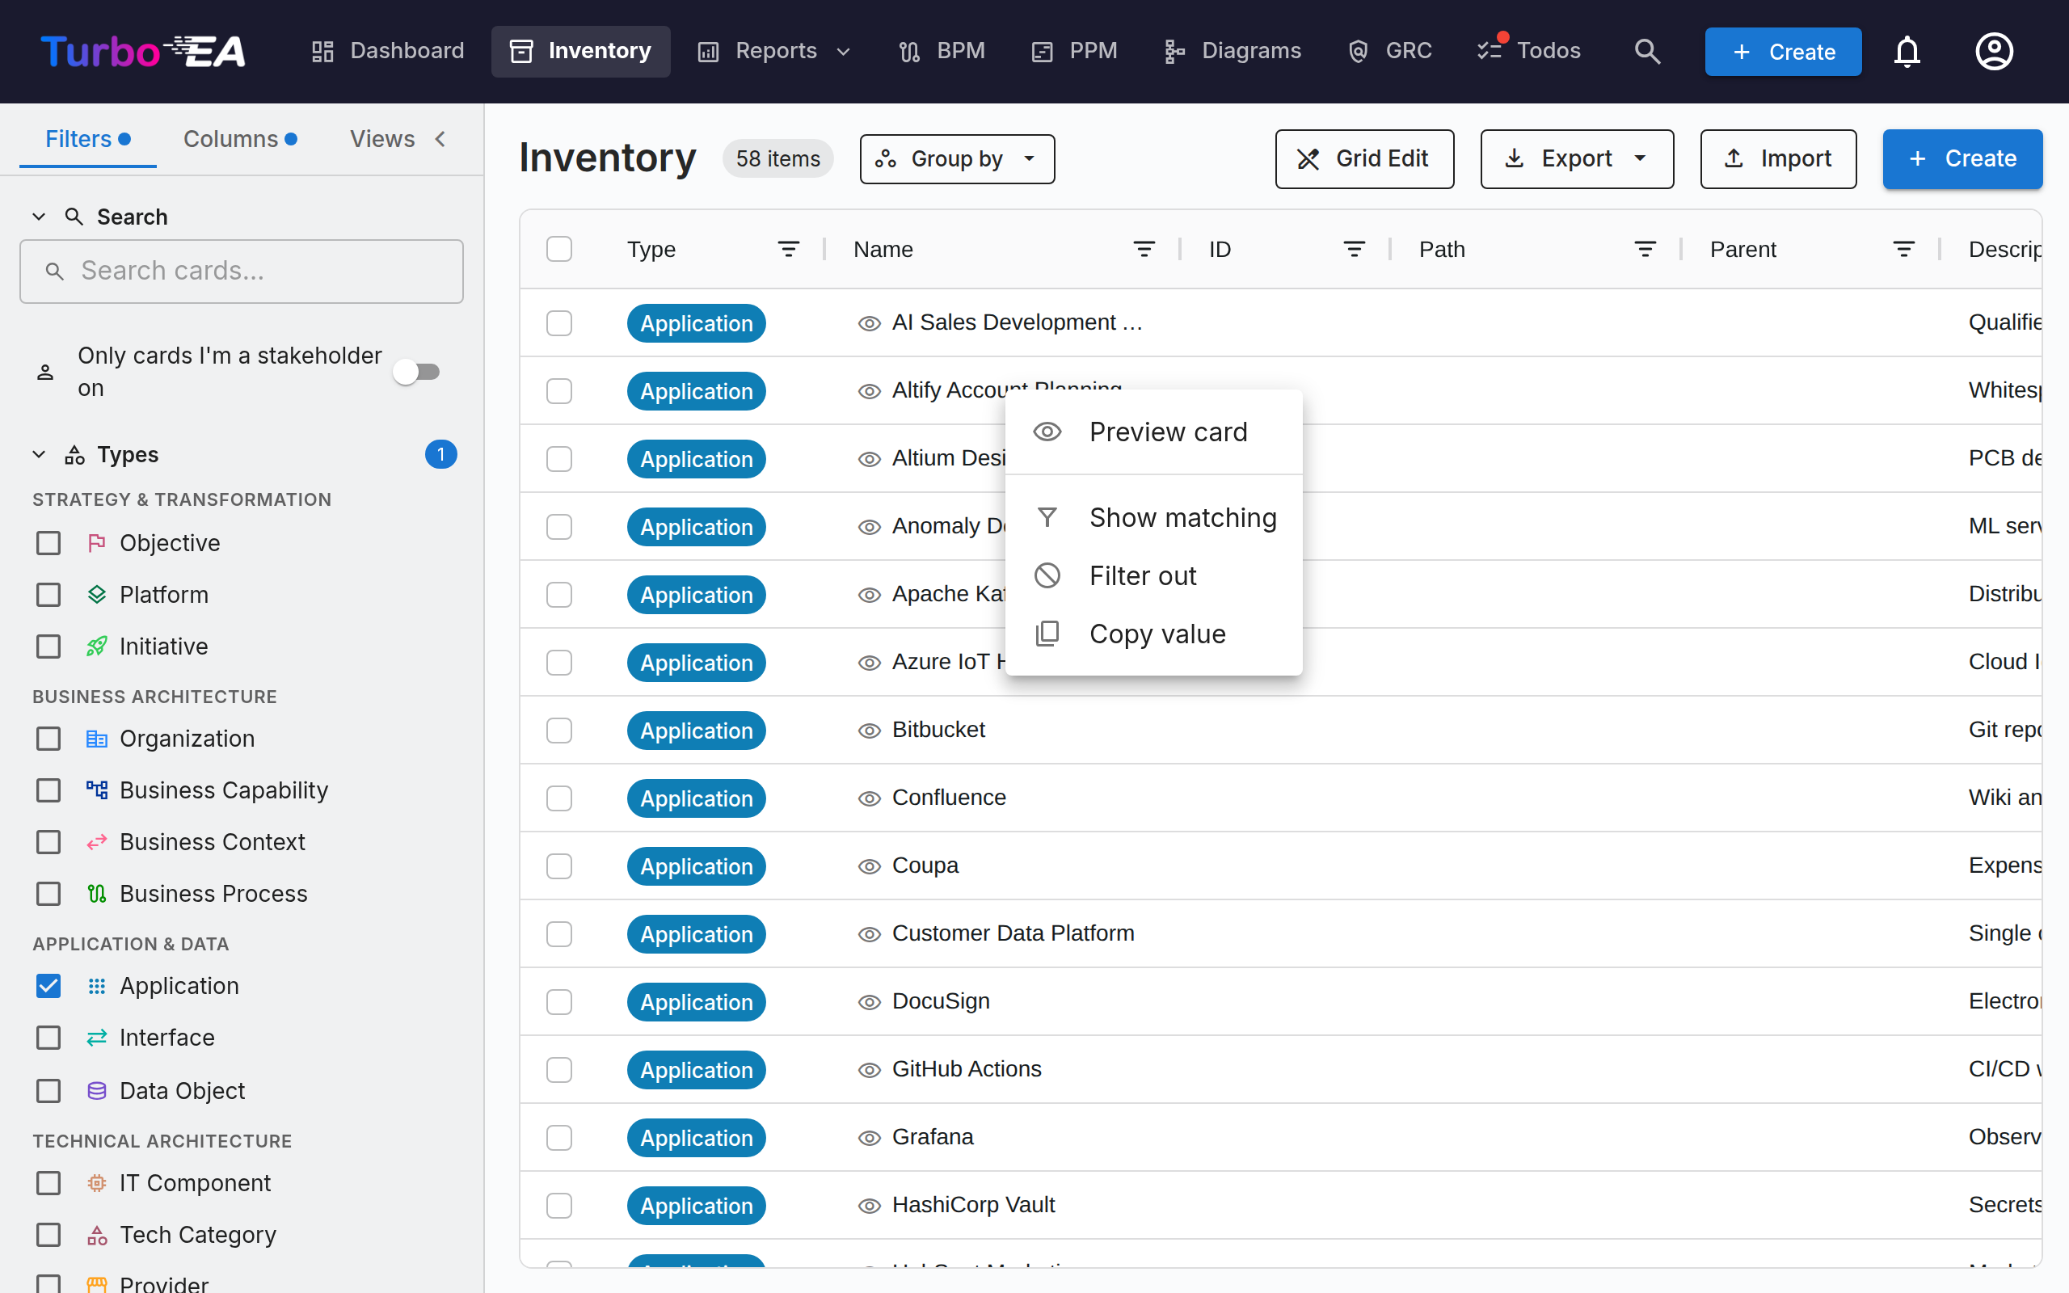The height and width of the screenshot is (1293, 2069).
Task: Preview the Coupa card eye icon
Action: 870,866
